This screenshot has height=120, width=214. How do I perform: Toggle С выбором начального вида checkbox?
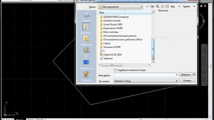pyautogui.click(x=115, y=70)
